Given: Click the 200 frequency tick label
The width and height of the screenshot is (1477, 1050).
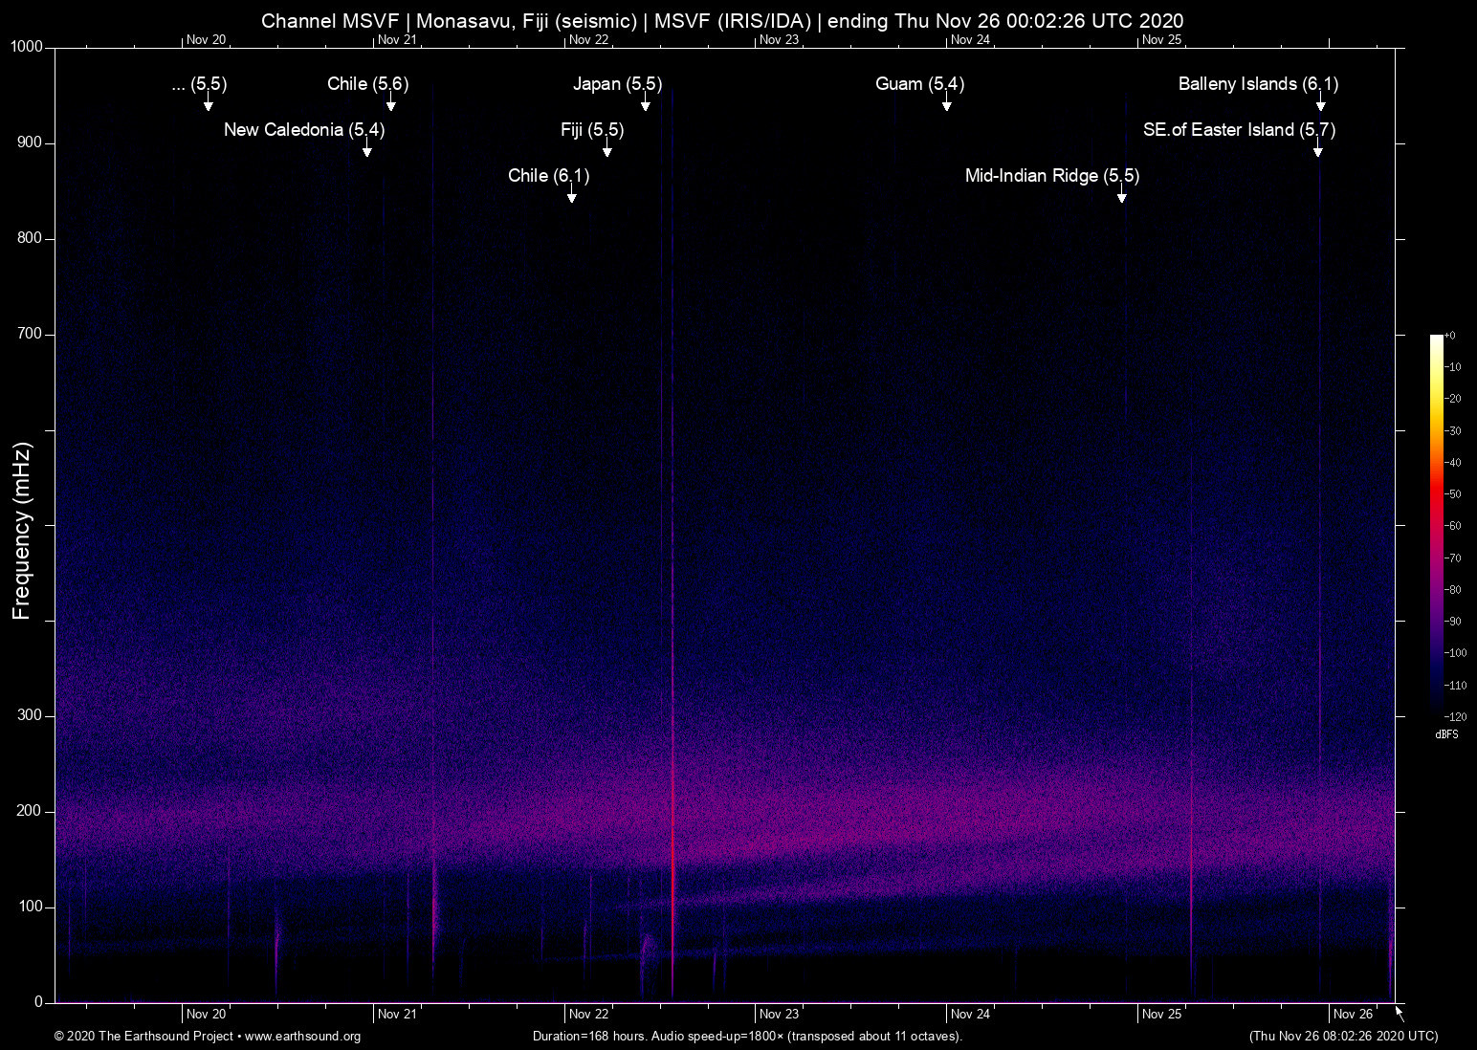Looking at the screenshot, I should tap(31, 811).
